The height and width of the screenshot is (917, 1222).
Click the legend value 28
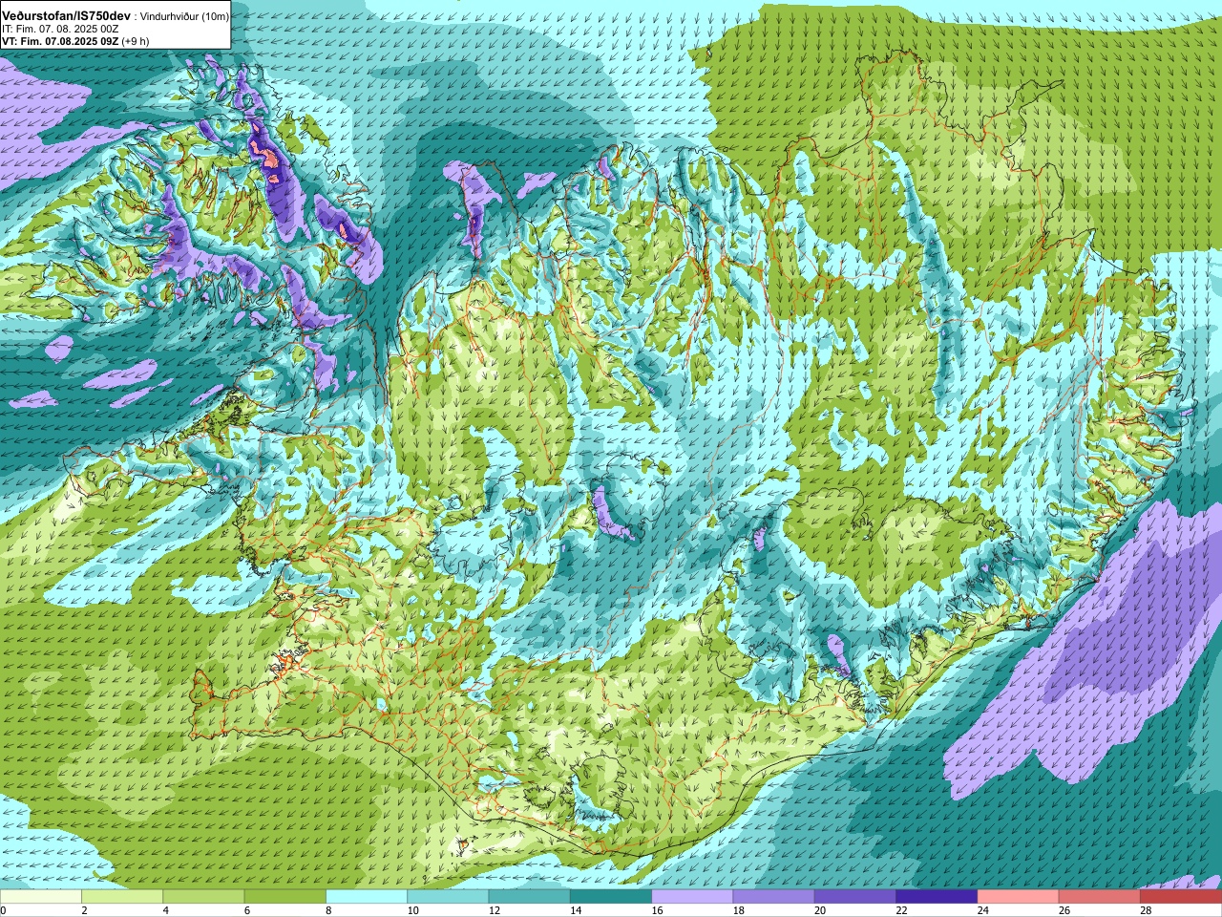coord(1146,910)
